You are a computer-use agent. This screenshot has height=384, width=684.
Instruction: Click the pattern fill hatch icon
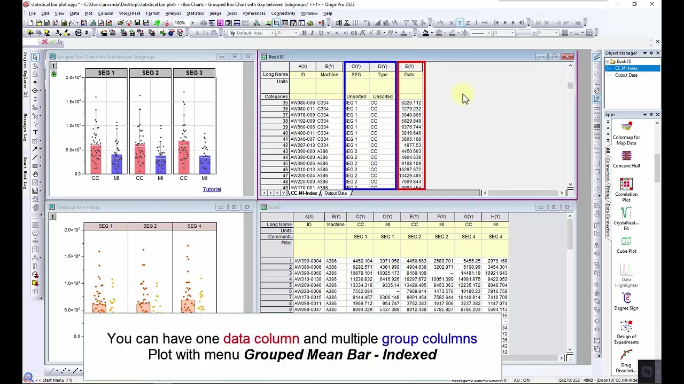click(x=565, y=33)
